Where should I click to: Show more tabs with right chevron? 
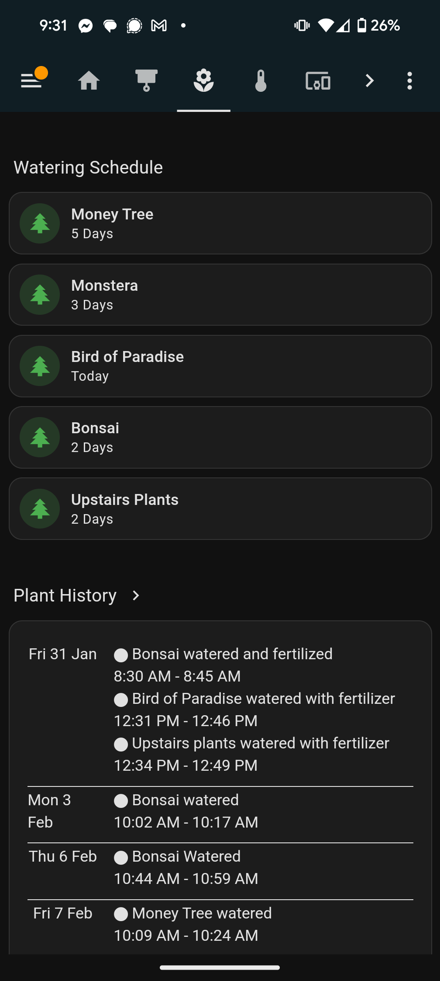pyautogui.click(x=369, y=81)
